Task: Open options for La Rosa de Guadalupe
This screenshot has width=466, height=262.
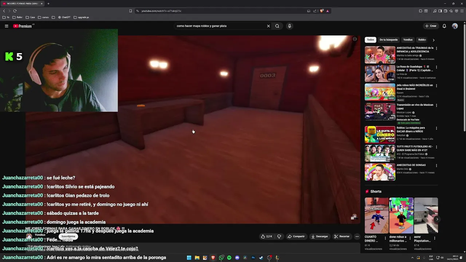Action: pyautogui.click(x=436, y=67)
